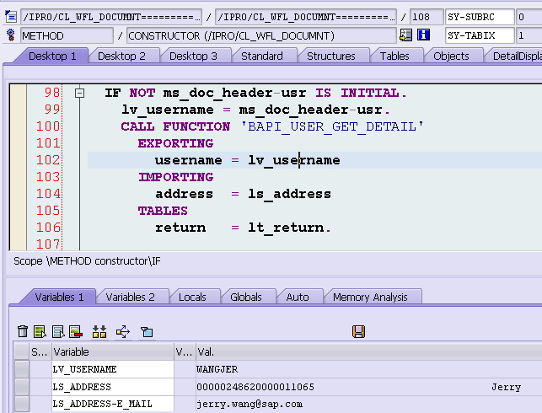Click the value jerry.wang@sap.com

250,404
